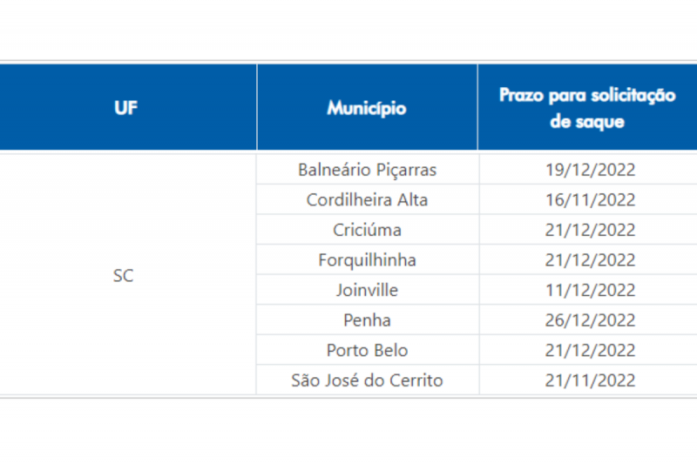697x464 pixels.
Task: Click the Município column header
Action: [x=367, y=109]
